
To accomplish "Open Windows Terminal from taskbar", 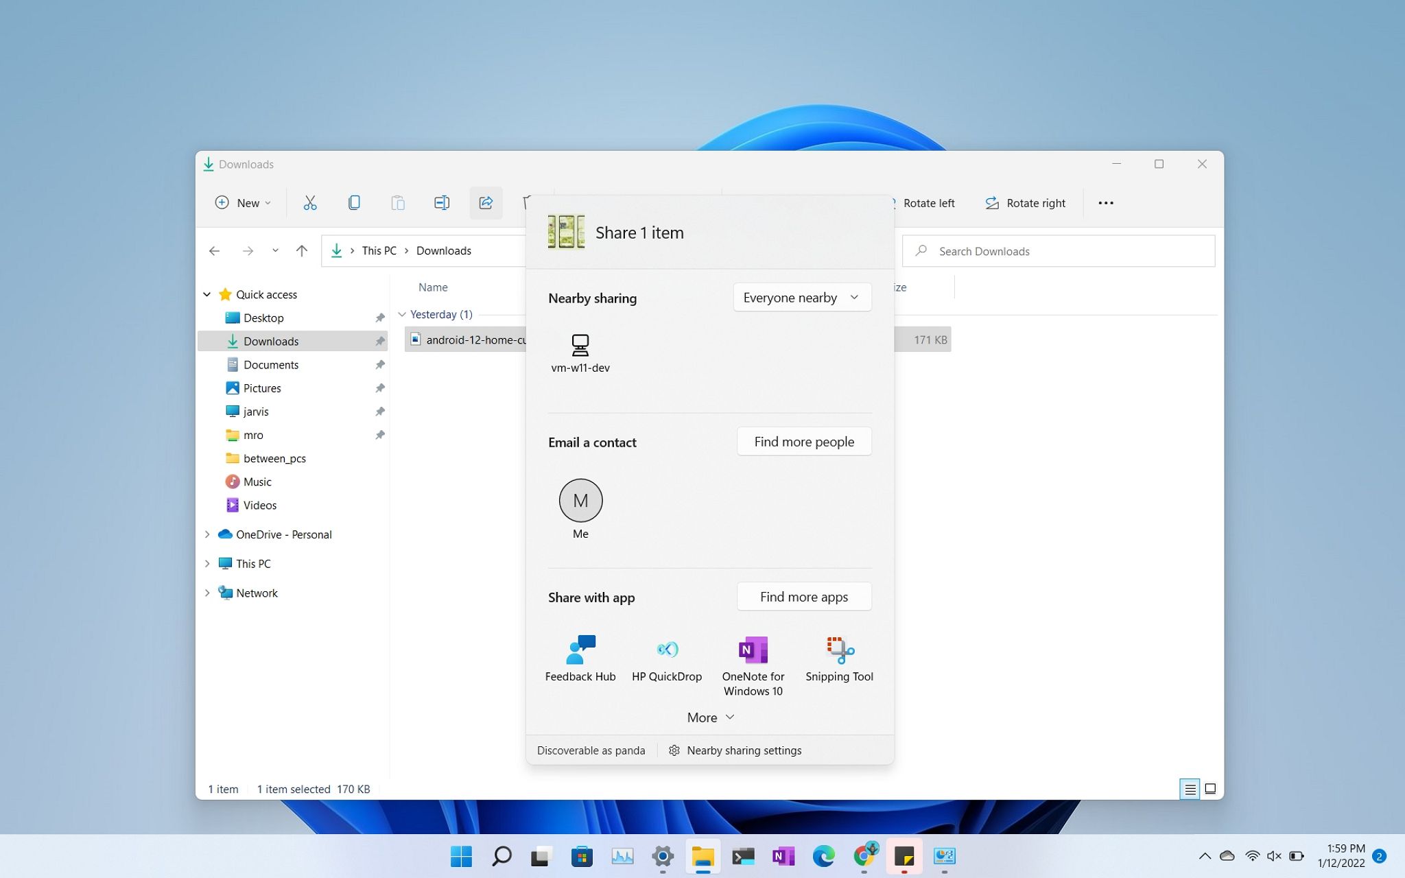I will click(743, 856).
